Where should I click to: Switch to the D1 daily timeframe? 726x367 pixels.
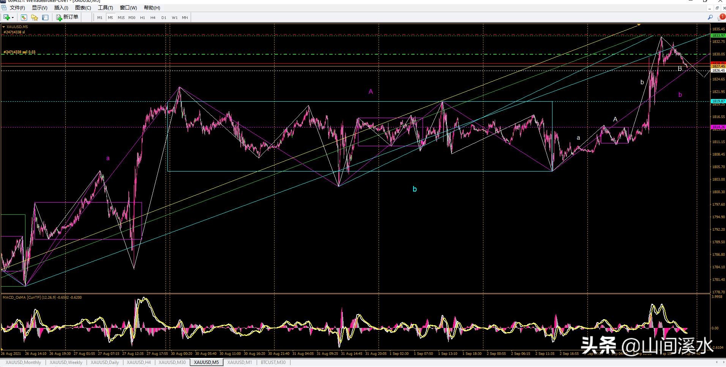tap(164, 17)
